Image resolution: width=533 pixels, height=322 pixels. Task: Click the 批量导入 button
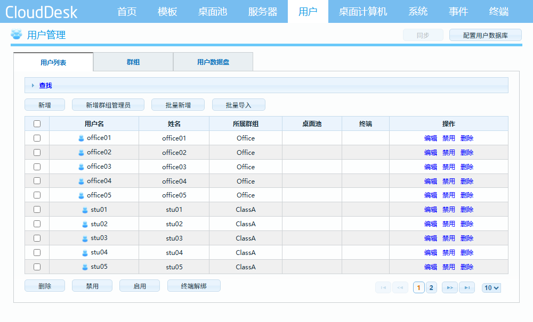click(x=239, y=105)
